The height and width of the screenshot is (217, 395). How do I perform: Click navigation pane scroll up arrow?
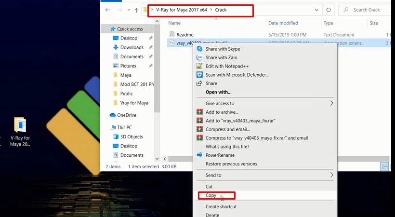[157, 21]
